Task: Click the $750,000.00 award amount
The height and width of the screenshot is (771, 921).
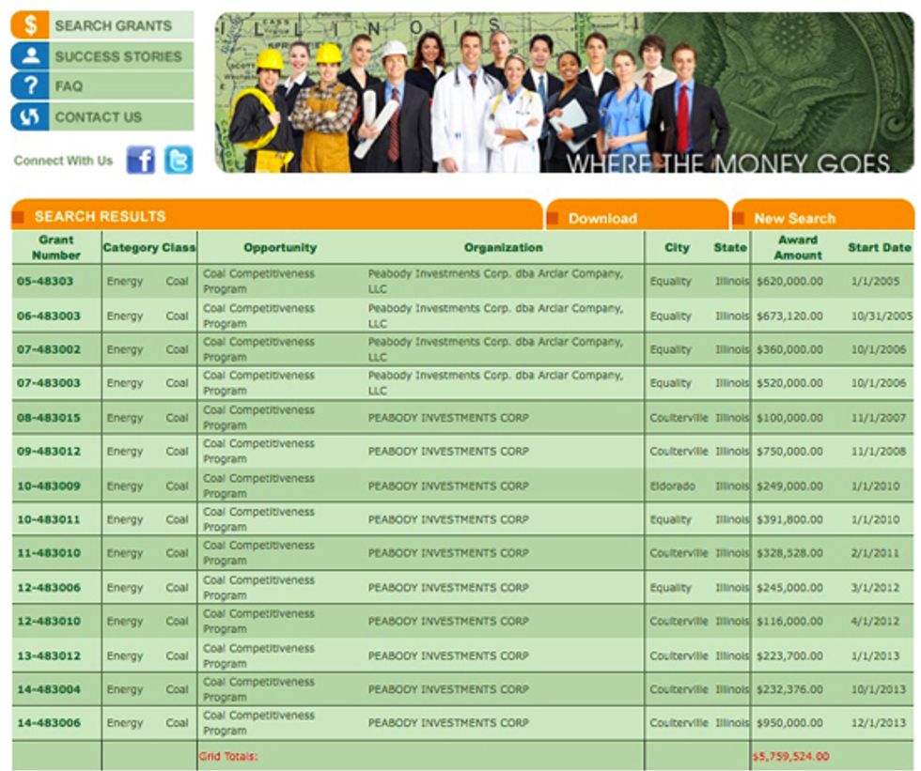Action: [x=789, y=451]
